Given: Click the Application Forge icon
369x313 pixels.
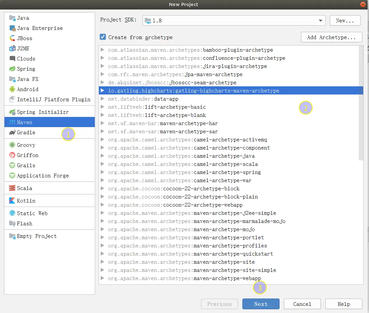Looking at the screenshot, I should point(12,176).
